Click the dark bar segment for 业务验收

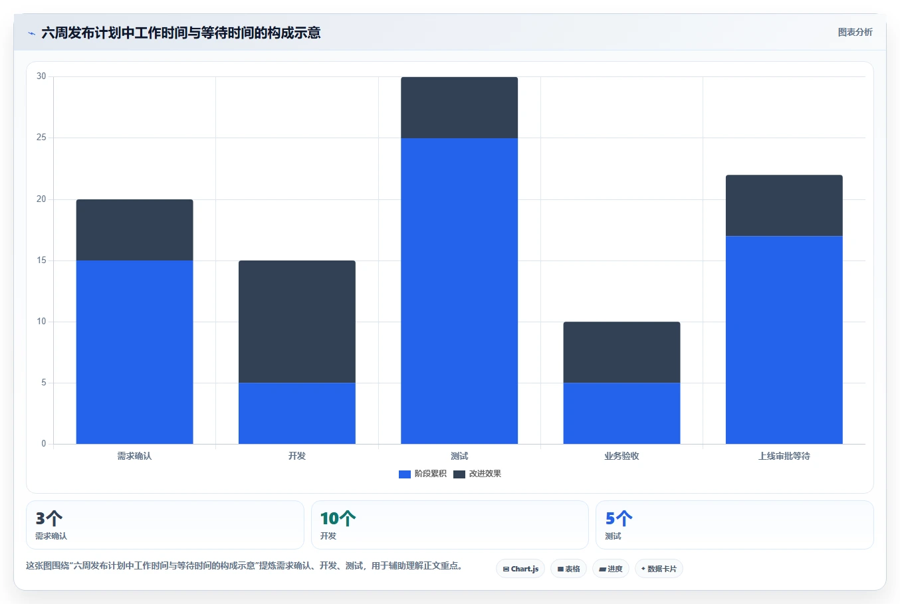(621, 352)
